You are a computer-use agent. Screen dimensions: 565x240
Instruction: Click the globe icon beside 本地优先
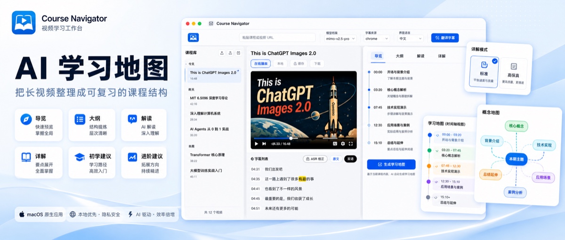[x=73, y=214]
